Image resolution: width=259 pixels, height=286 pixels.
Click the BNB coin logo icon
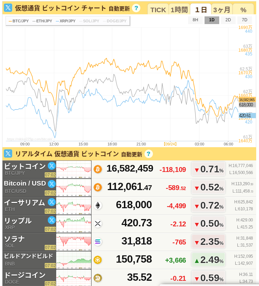98,260
